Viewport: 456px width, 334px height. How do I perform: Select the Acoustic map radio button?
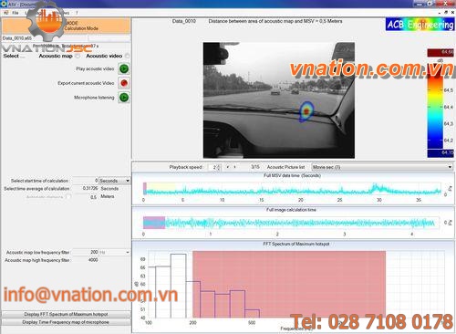[78, 56]
